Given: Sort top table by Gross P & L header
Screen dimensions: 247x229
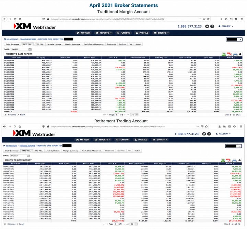Looking at the screenshot, I should tap(114, 58).
